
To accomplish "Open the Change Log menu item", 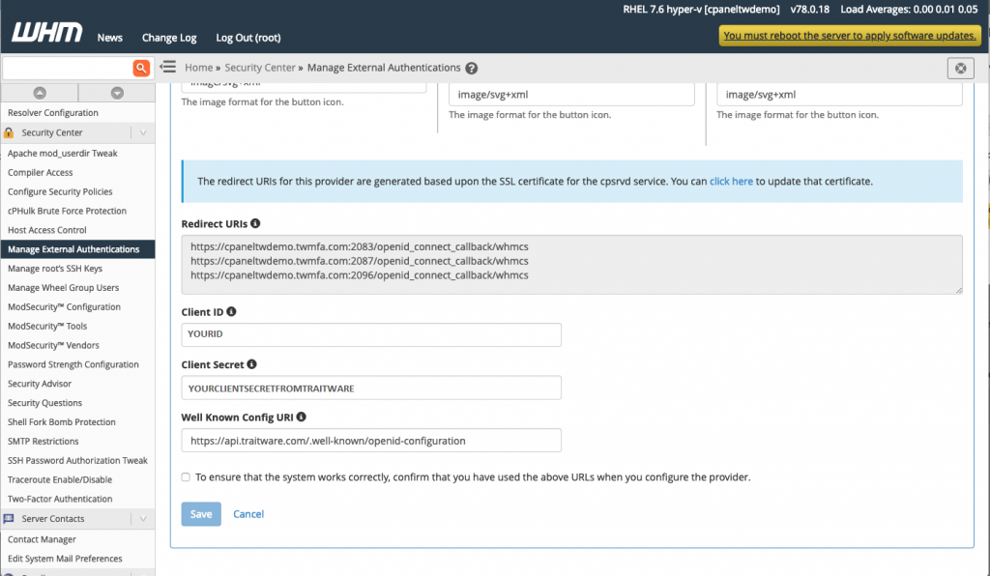I will pyautogui.click(x=169, y=38).
